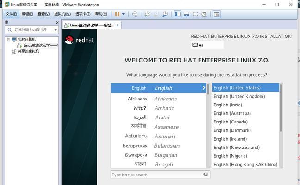
Task: Select Belarusian in the language list
Action: coord(158,146)
